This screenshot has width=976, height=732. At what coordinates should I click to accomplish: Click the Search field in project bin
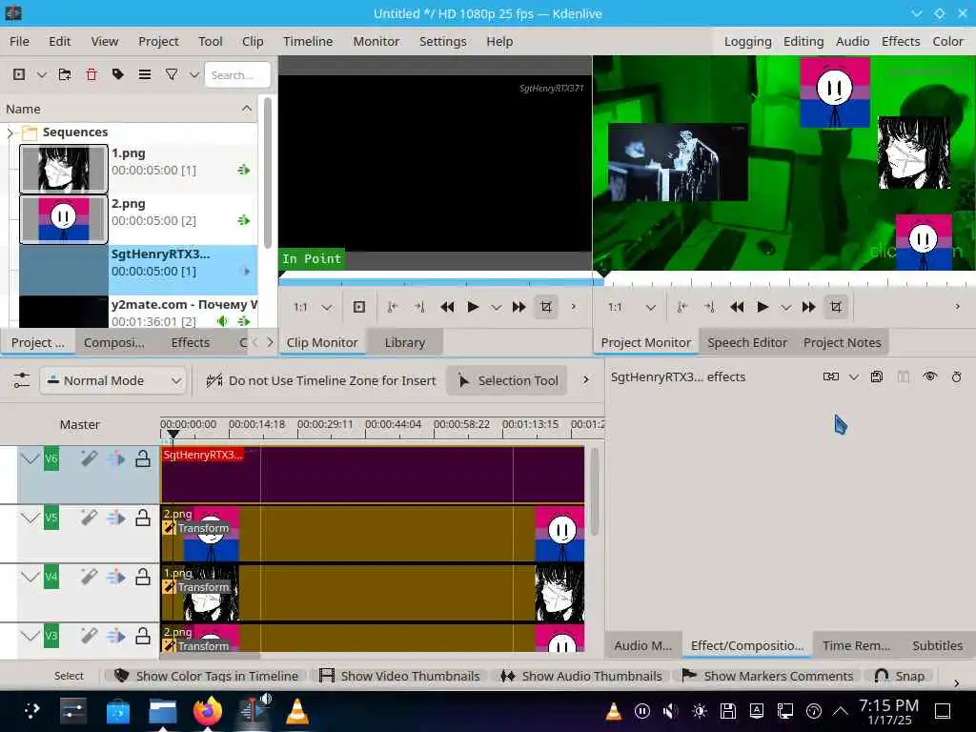coord(237,74)
